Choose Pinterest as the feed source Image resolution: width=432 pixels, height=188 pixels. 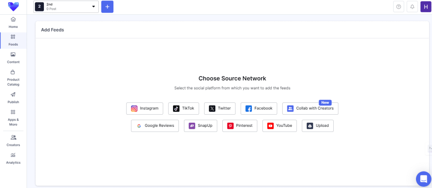pos(240,126)
